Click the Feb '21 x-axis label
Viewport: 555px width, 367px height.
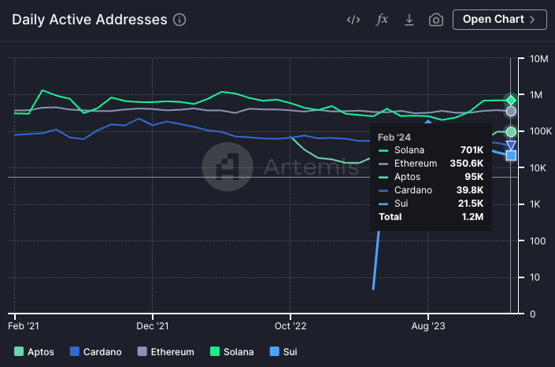click(24, 325)
